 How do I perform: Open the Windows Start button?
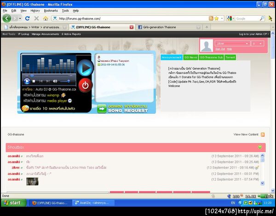[x=14, y=203]
